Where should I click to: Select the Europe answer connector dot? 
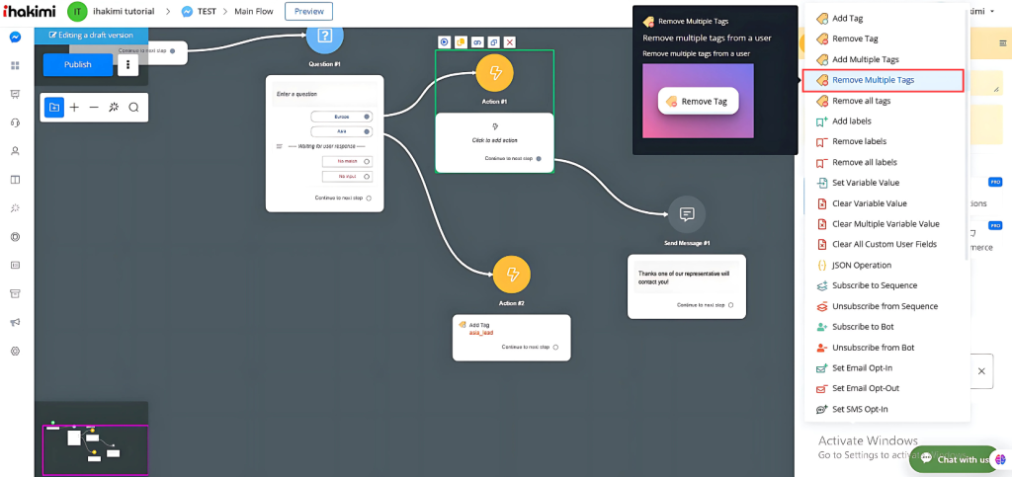coord(367,117)
